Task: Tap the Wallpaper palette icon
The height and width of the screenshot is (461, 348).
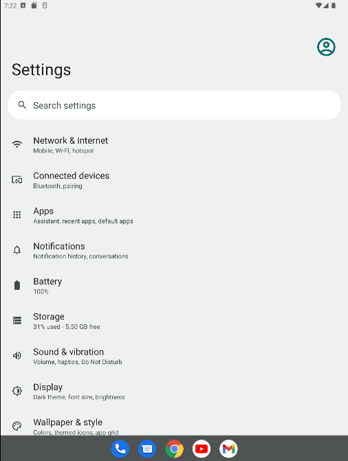Action: pyautogui.click(x=17, y=426)
